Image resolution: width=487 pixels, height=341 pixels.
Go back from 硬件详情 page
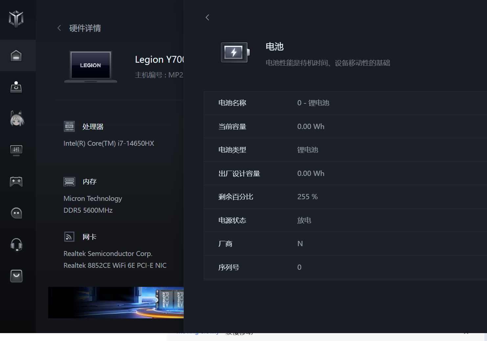tap(59, 28)
